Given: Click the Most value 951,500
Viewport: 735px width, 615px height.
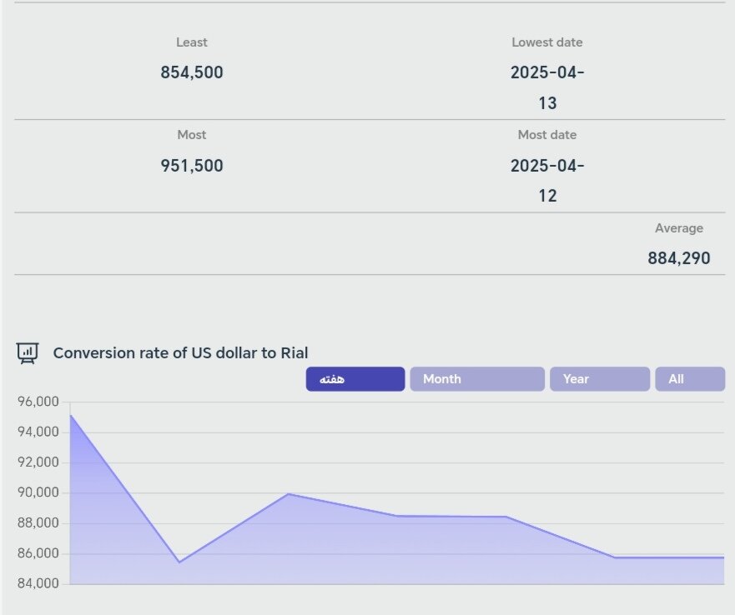Looking at the screenshot, I should (x=192, y=166).
